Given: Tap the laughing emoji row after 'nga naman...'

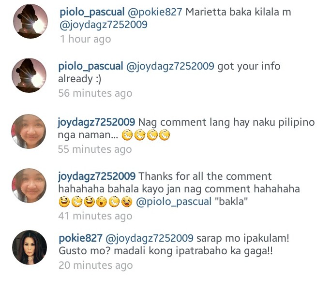Looking at the screenshot, I should click(x=146, y=135).
